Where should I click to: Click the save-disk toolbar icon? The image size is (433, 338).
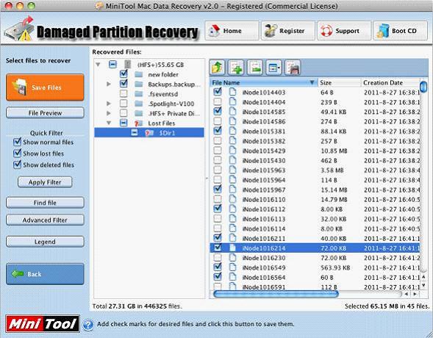pos(293,68)
